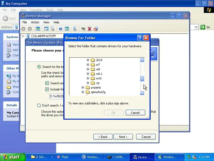
Task: Click My Computer Back arrow icon
Action: point(5,18)
